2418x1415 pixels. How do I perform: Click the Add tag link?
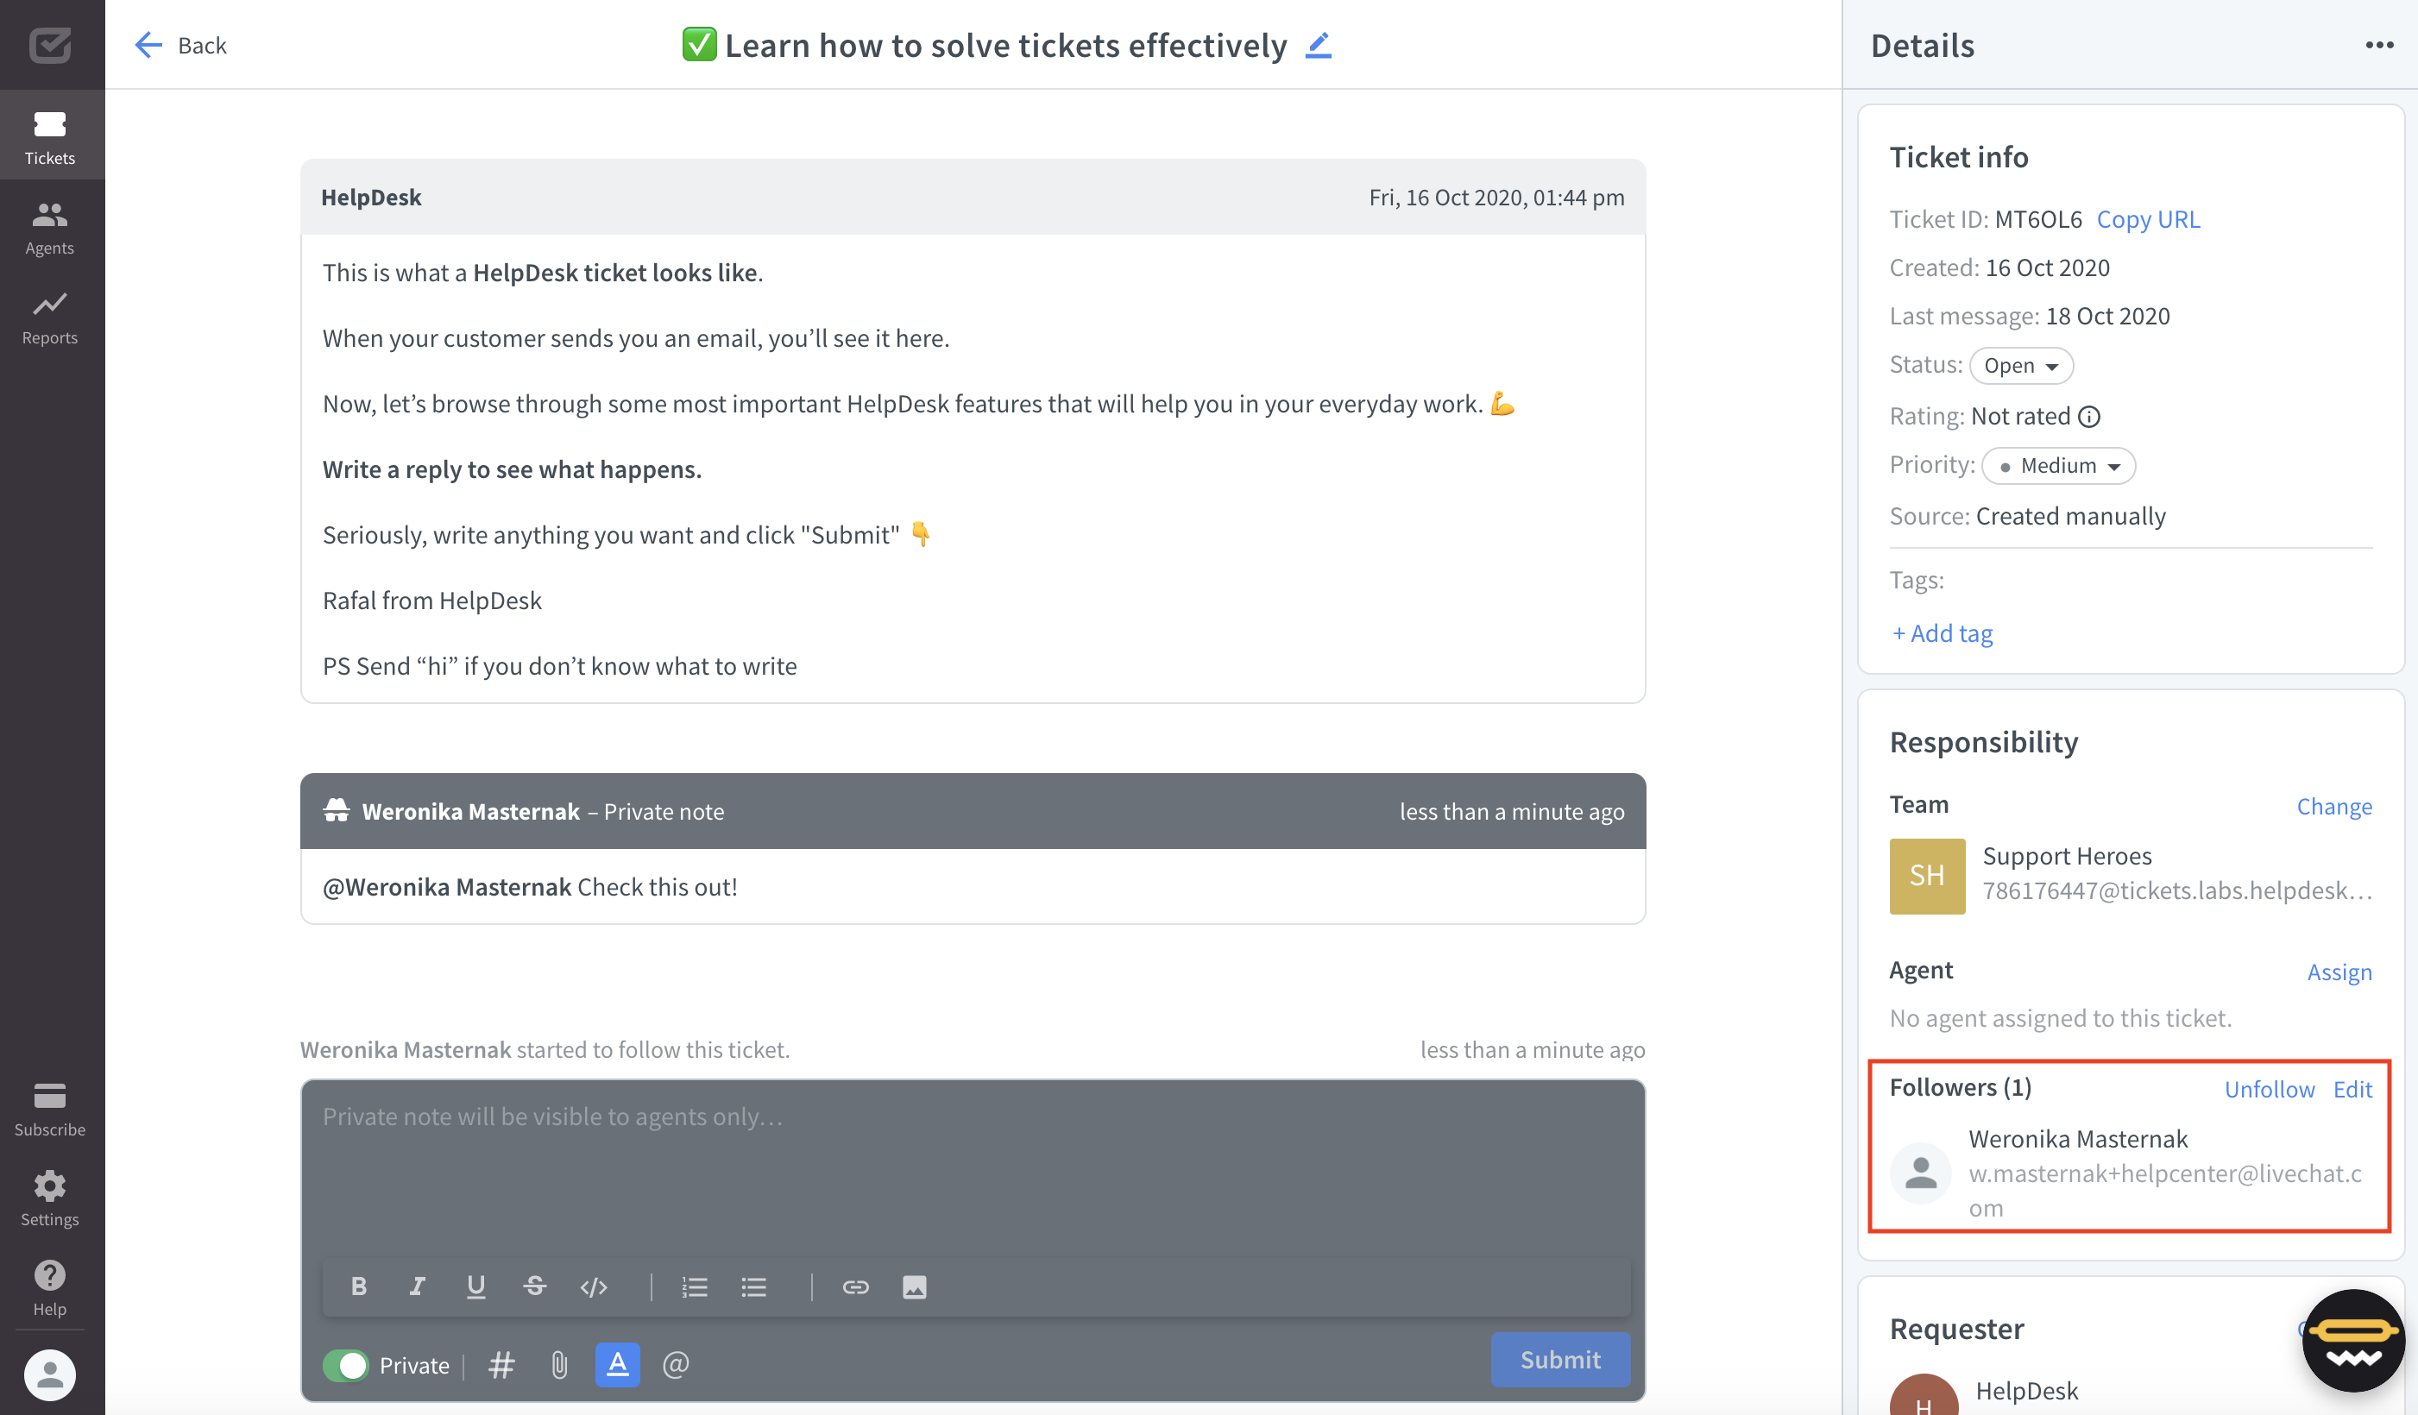pyautogui.click(x=1942, y=633)
